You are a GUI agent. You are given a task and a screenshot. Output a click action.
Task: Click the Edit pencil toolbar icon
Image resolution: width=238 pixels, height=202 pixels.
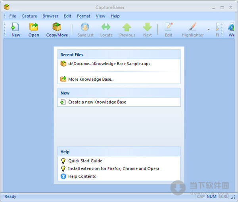tap(169, 26)
